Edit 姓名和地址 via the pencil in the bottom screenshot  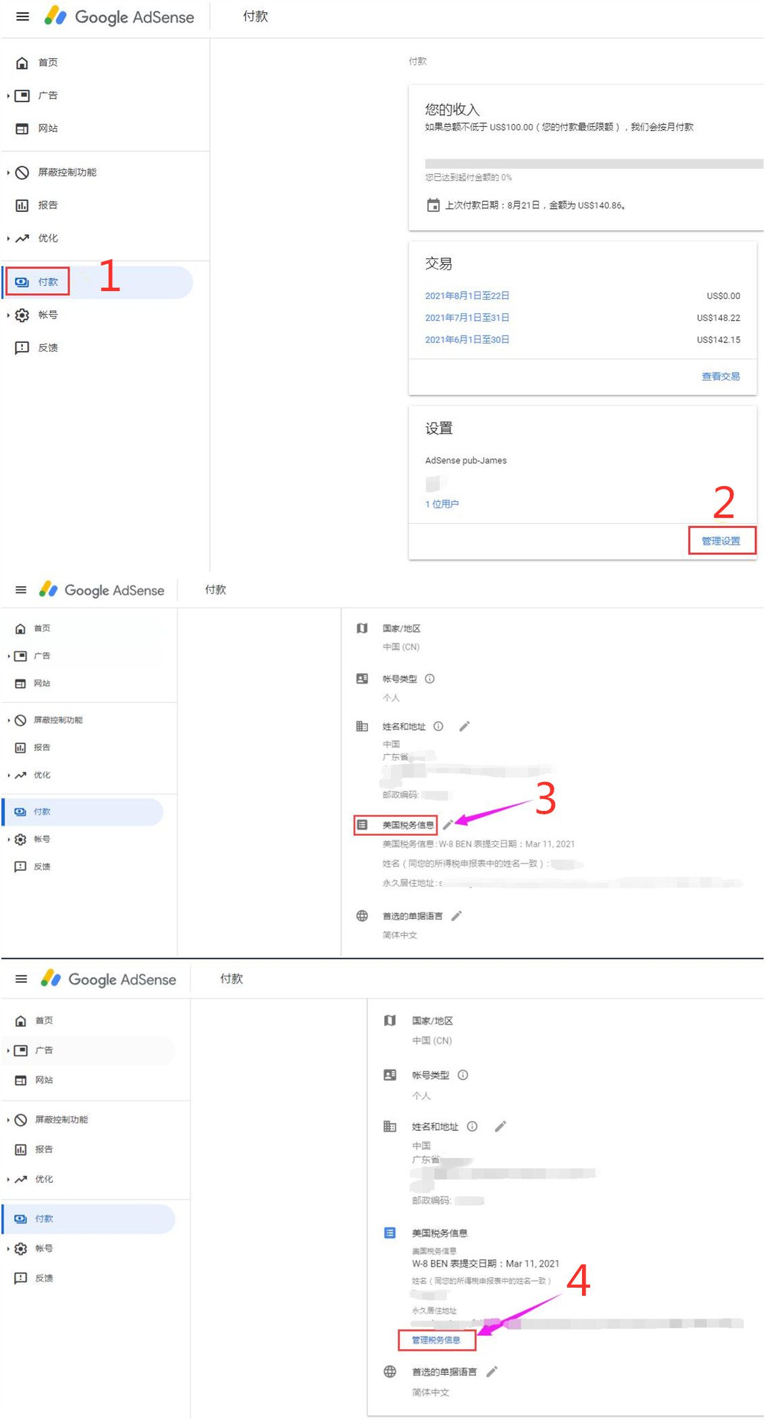point(500,1126)
